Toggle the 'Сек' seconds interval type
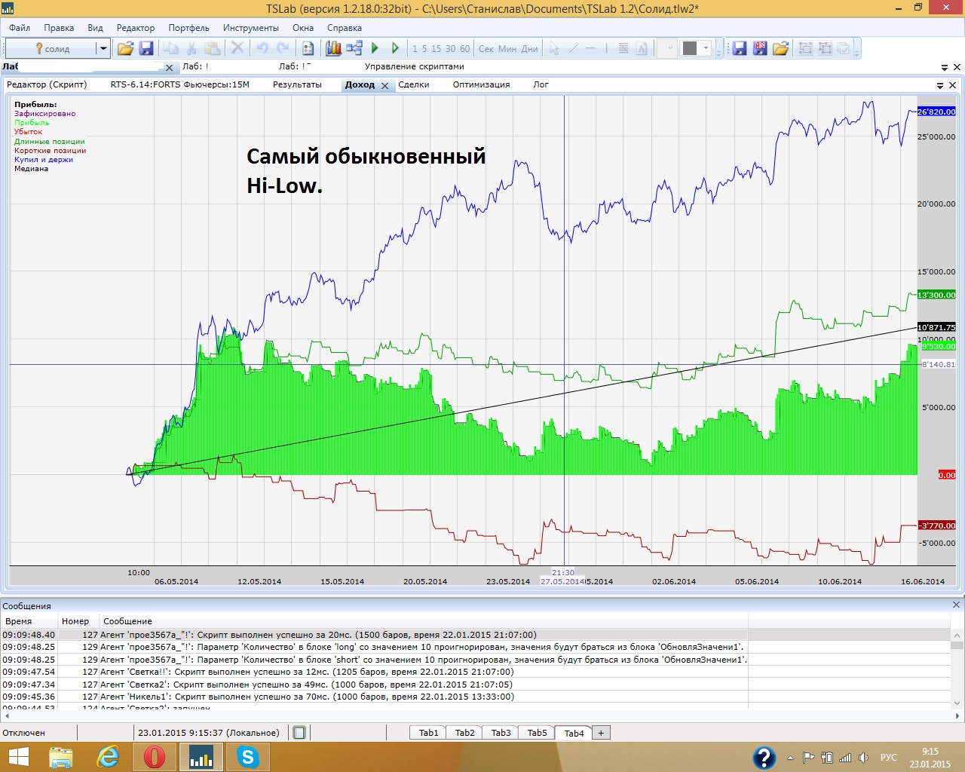The image size is (965, 772). click(486, 48)
